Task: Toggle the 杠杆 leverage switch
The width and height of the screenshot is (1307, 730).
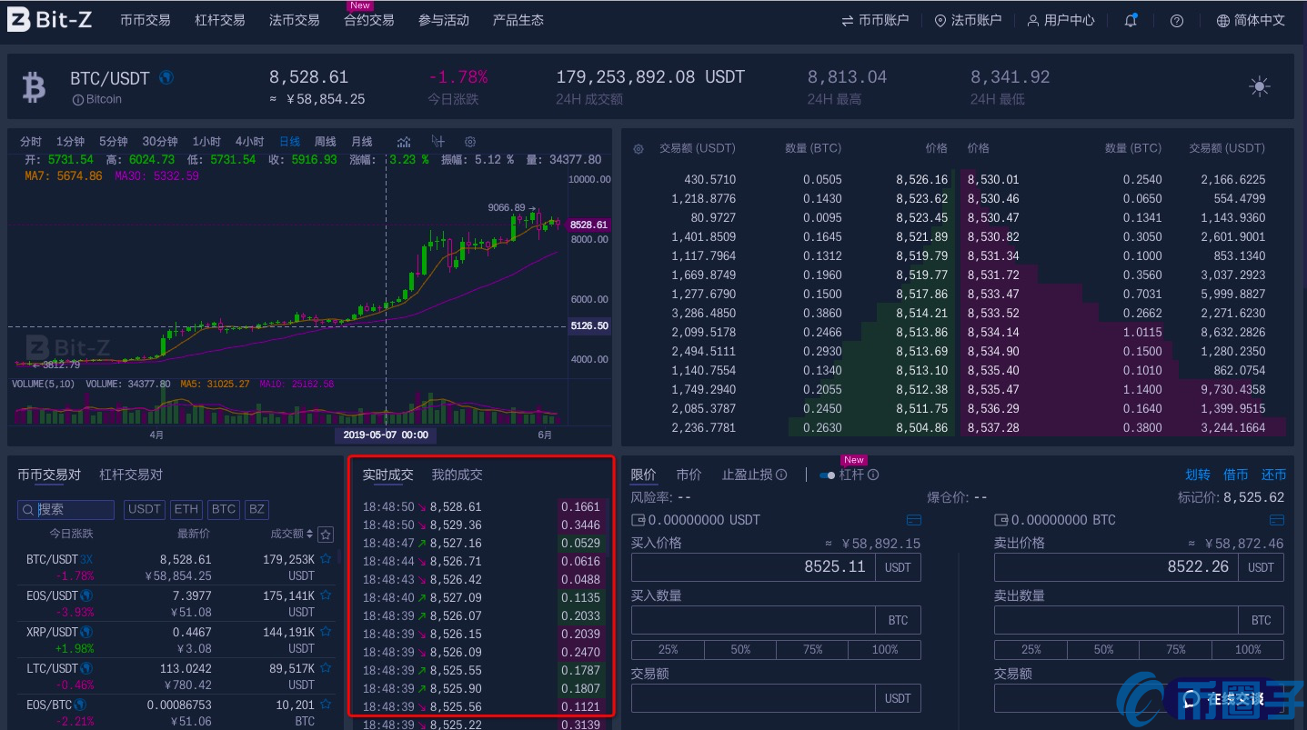Action: (x=828, y=475)
